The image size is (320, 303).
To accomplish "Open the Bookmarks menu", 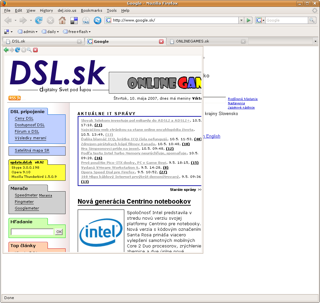I will 91,10.
